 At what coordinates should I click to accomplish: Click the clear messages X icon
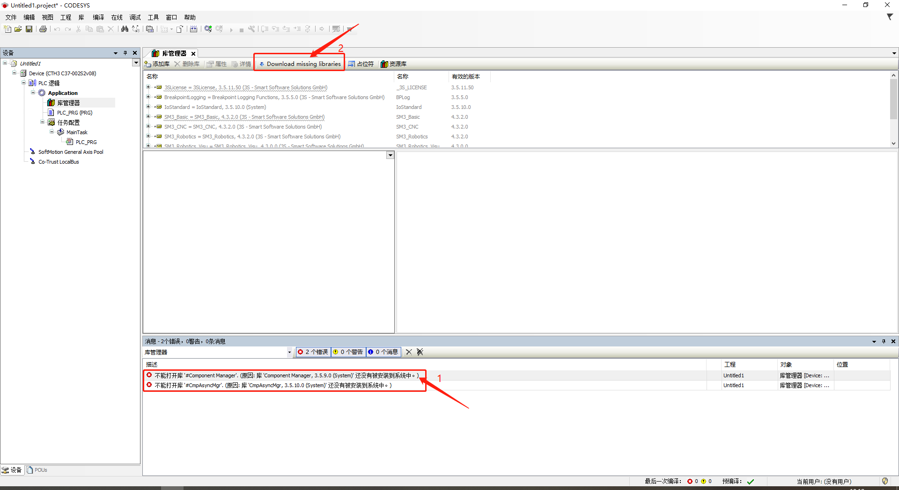click(x=409, y=352)
